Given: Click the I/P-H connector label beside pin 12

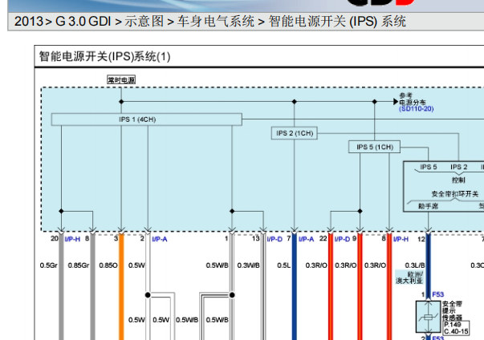Looking at the screenshot, I should tap(401, 239).
